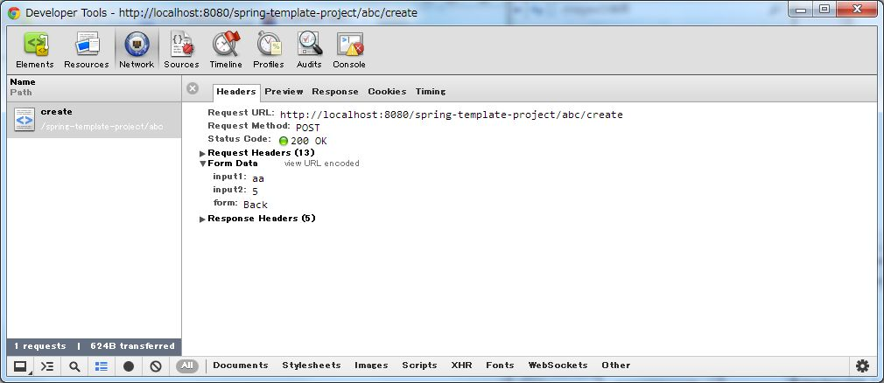884x383 pixels.
Task: Toggle dock to main window button
Action: [x=19, y=366]
